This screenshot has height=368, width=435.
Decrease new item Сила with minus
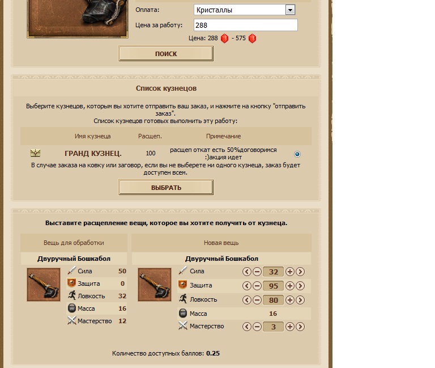[257, 272]
